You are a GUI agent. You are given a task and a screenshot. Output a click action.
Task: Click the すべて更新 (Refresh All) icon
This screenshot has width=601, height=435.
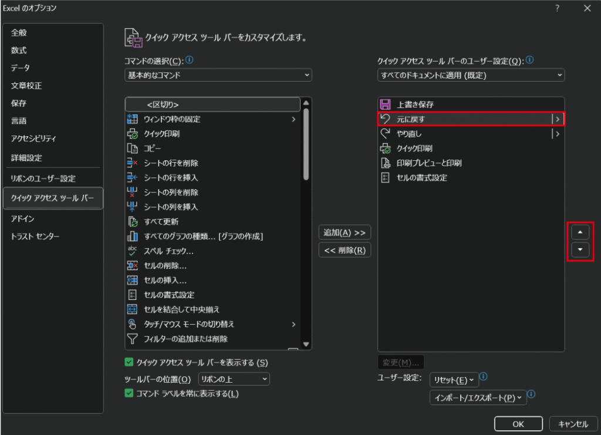pyautogui.click(x=132, y=222)
